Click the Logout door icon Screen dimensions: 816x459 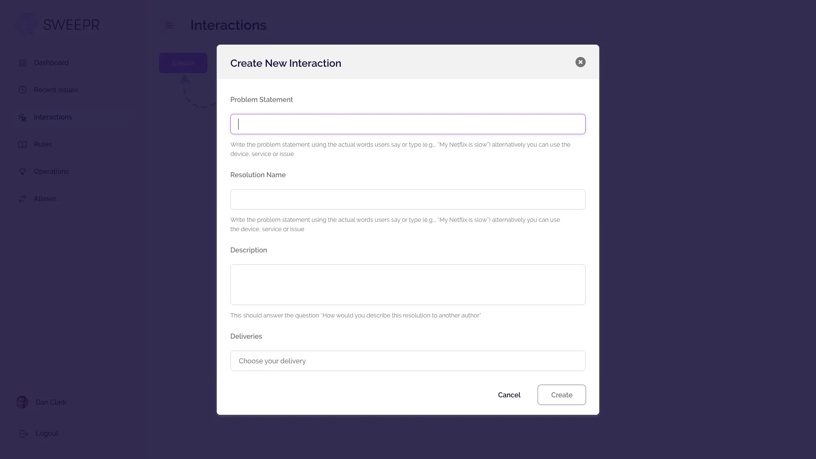point(24,433)
